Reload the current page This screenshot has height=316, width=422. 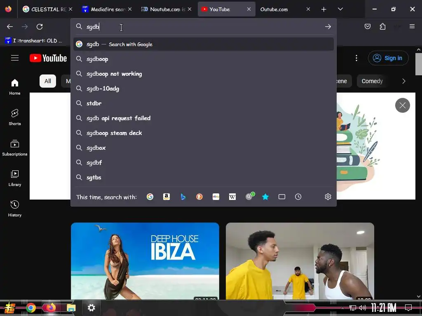point(40,27)
